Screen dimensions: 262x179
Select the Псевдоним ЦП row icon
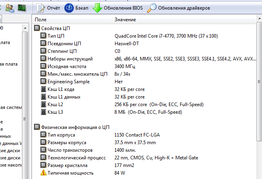[x=43, y=43]
